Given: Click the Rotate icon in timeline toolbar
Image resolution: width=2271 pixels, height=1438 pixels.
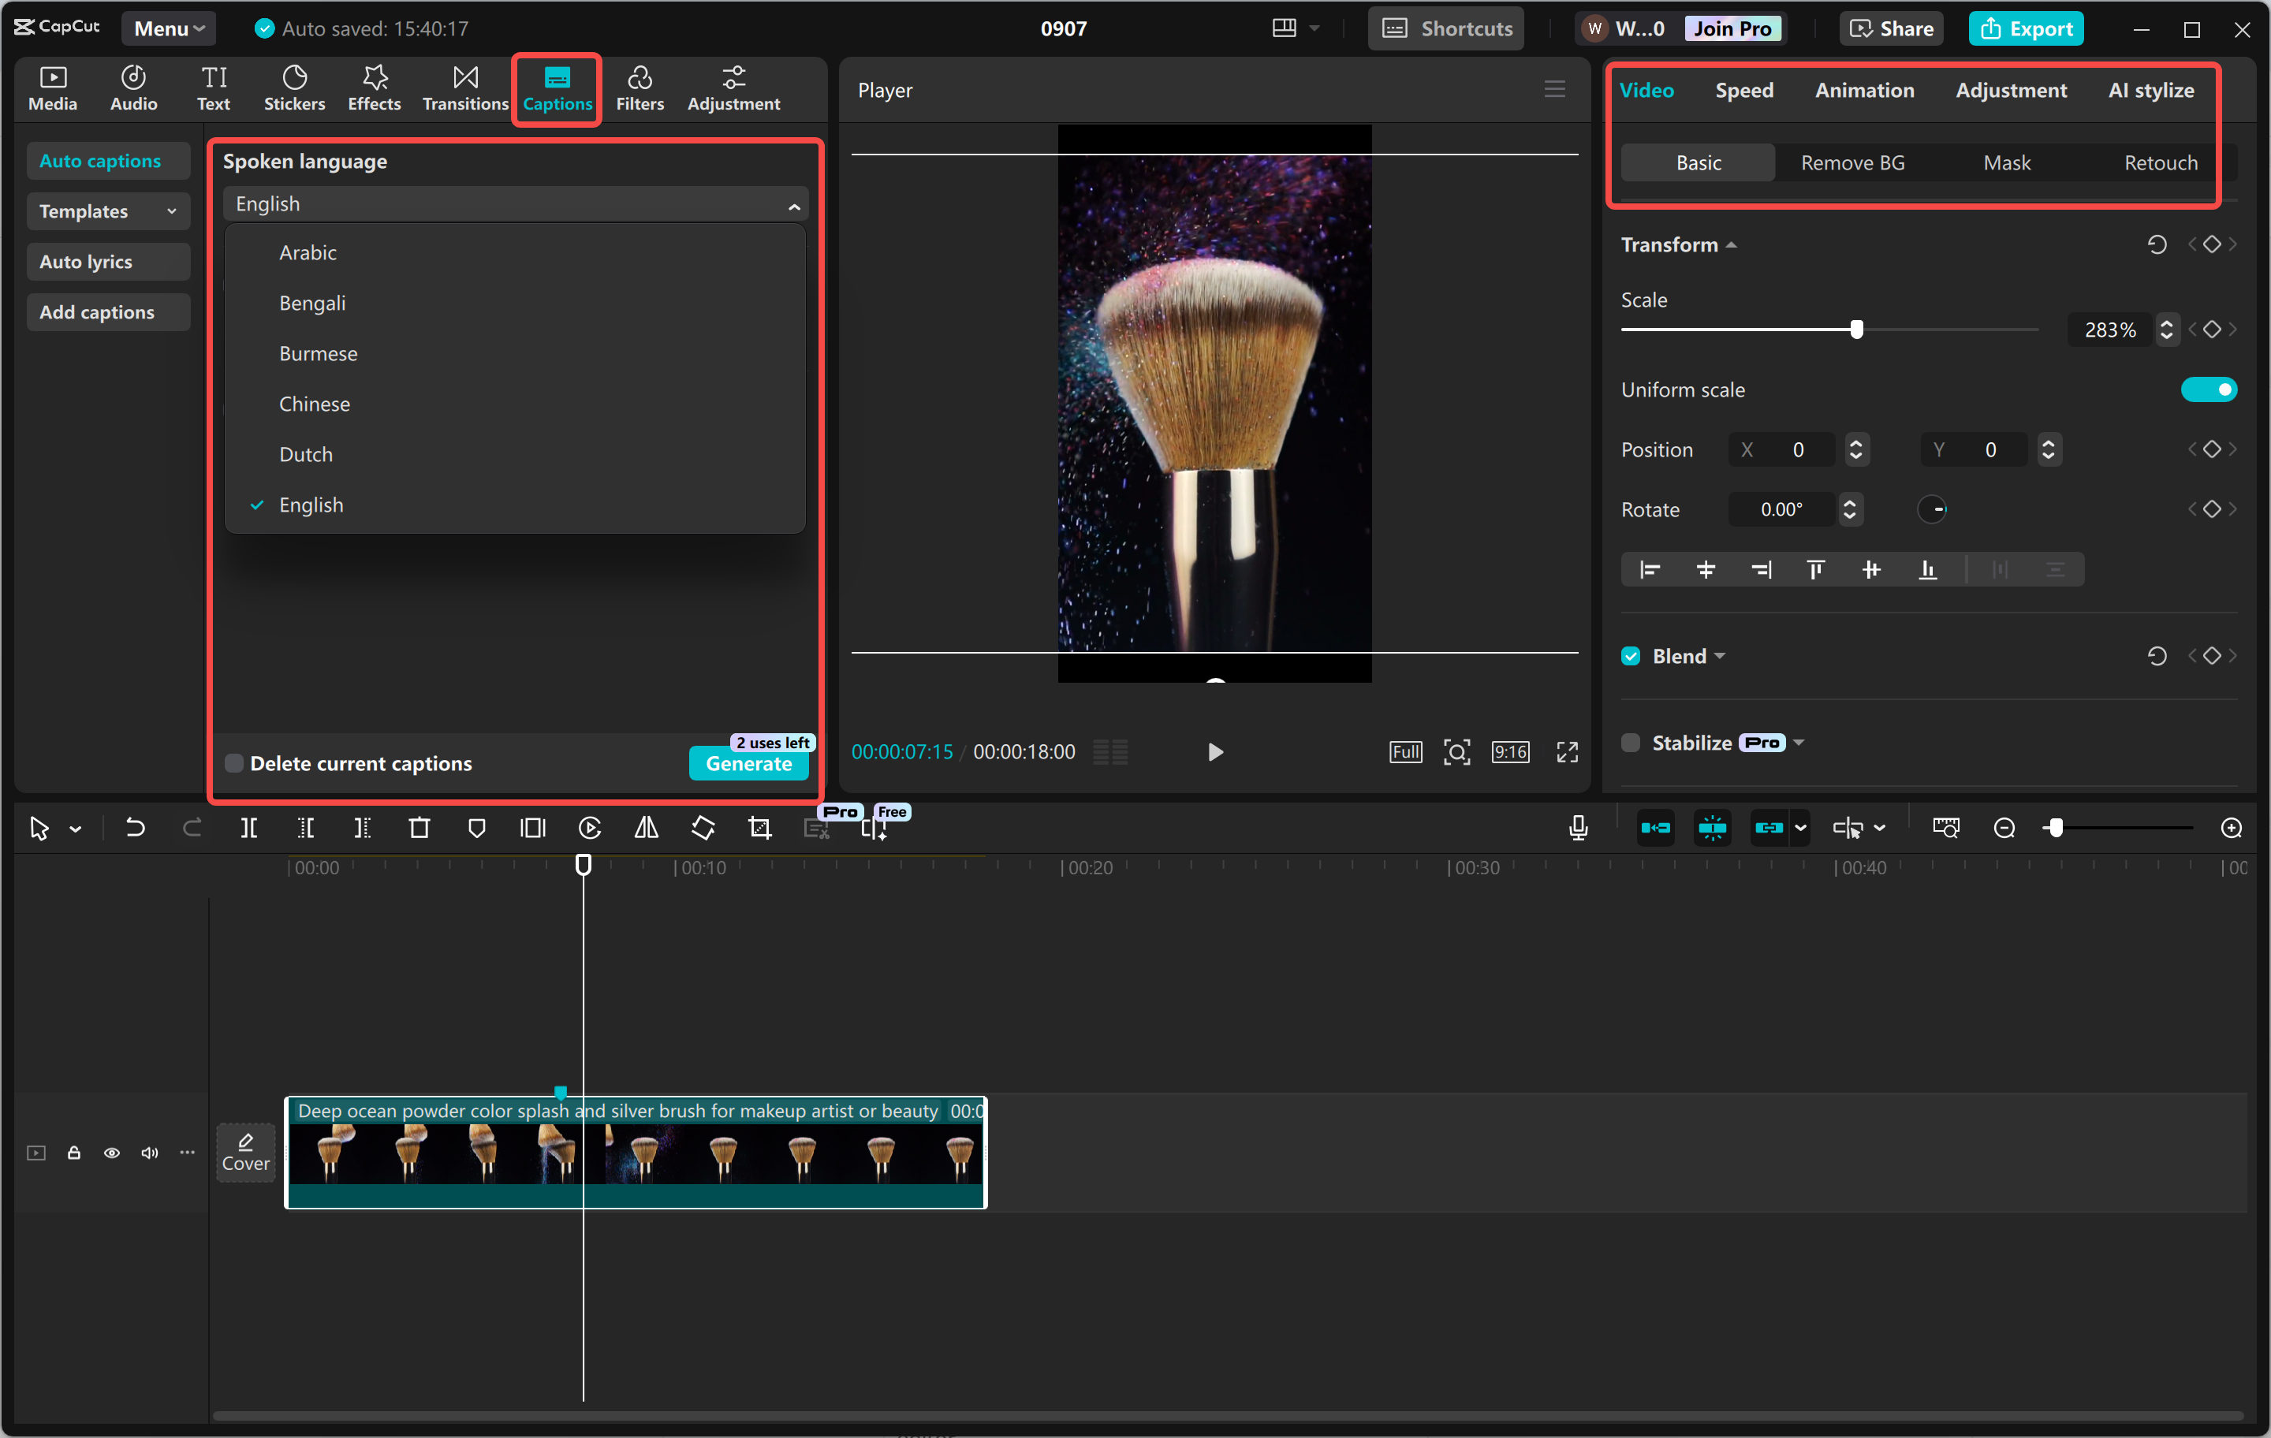Looking at the screenshot, I should coord(703,828).
